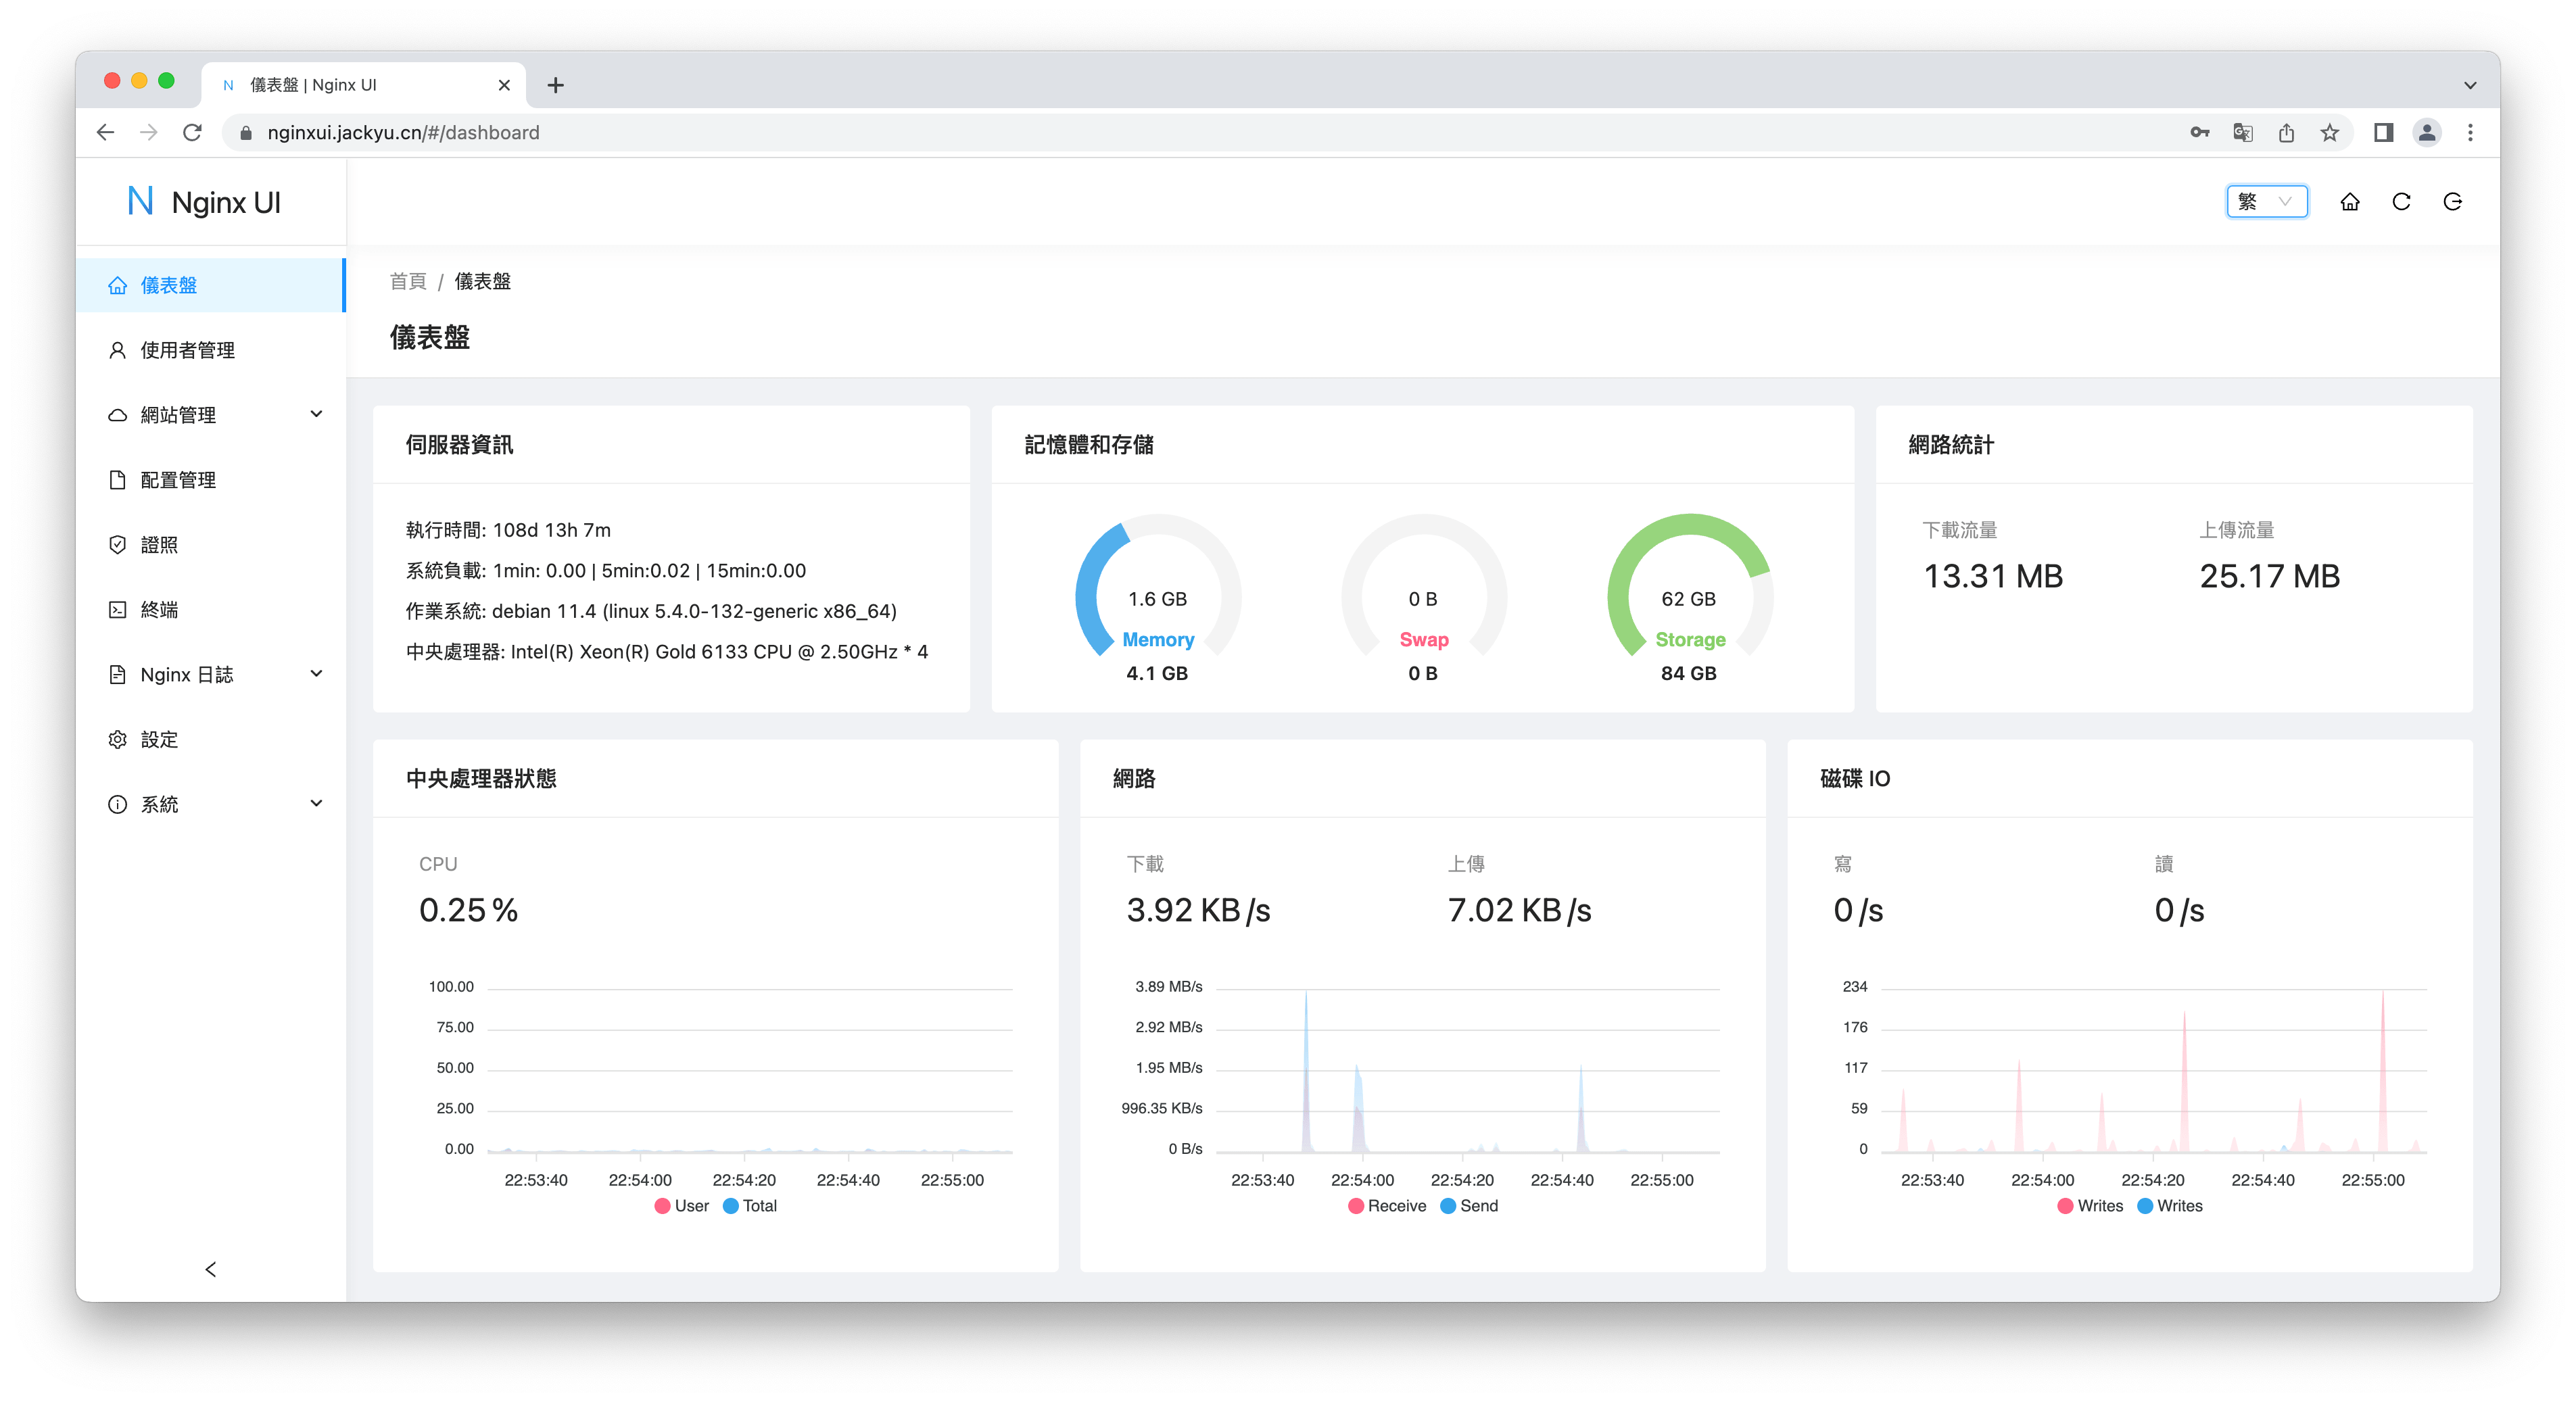Click the share icon in address bar

pos(2286,133)
